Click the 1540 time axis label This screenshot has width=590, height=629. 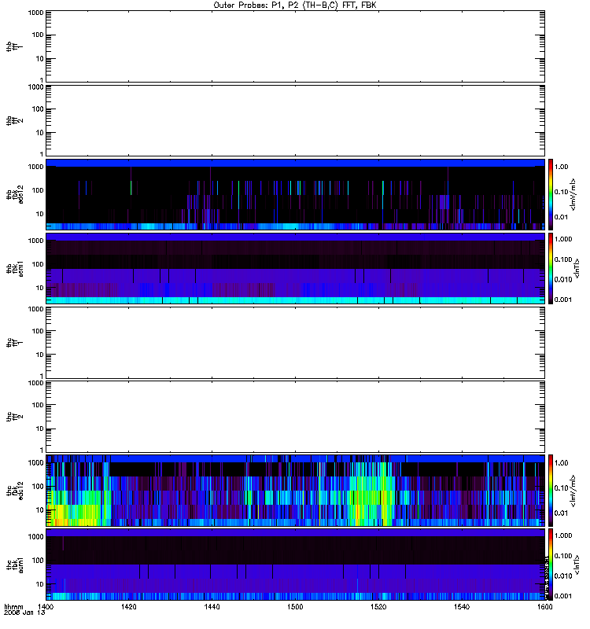coord(462,606)
